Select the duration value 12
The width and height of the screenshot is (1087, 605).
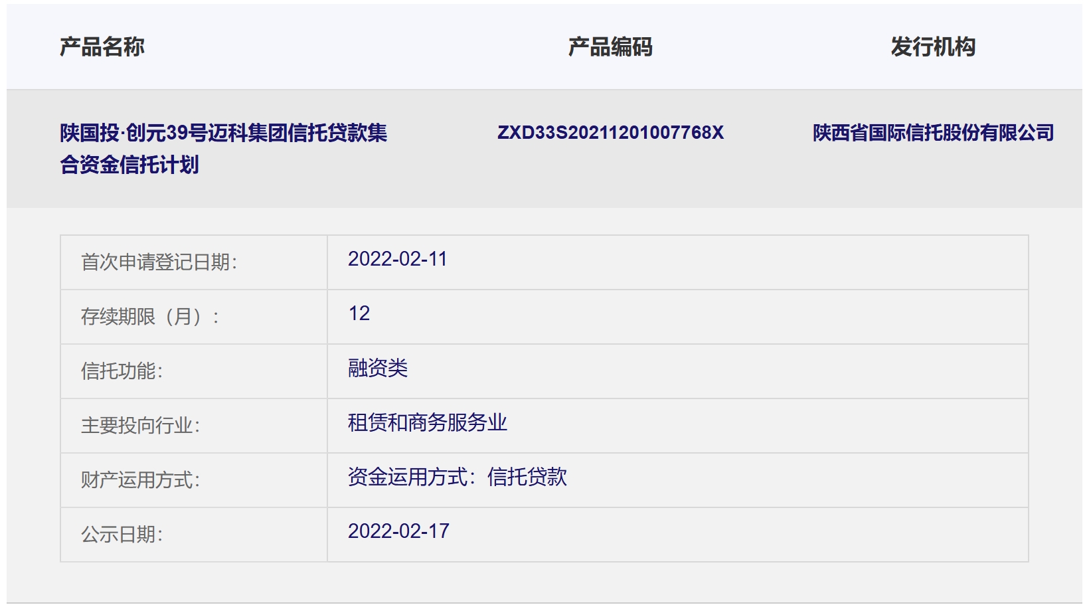[x=359, y=313]
